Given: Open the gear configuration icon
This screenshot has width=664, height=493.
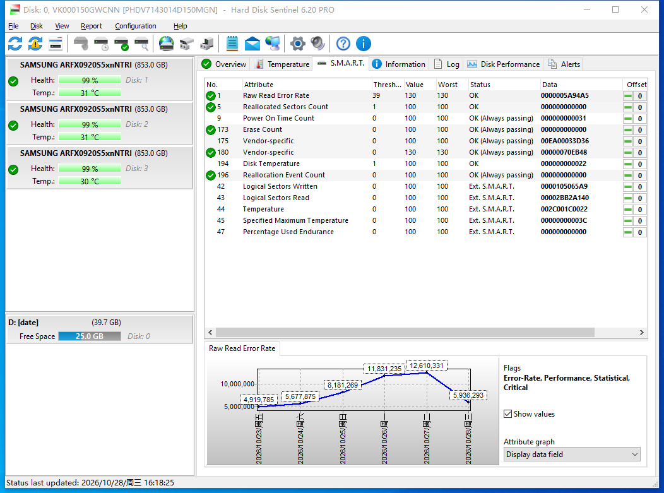Looking at the screenshot, I should pos(298,44).
